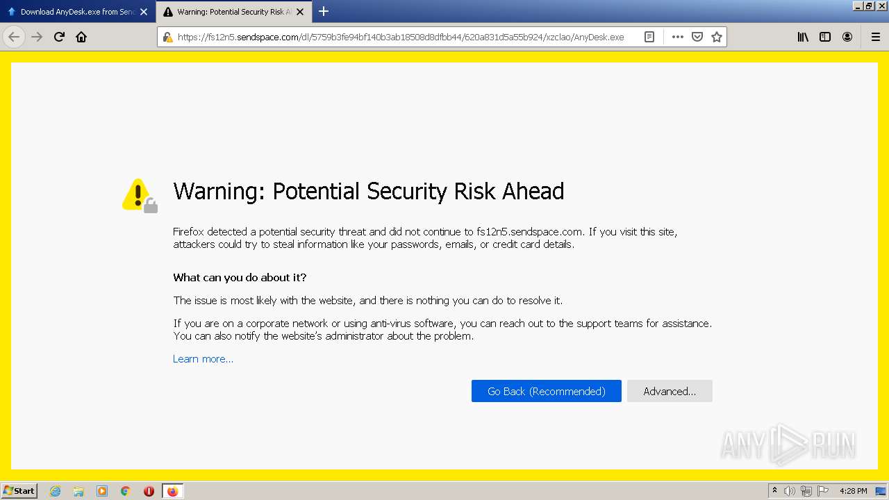Click the forward navigation arrow
Image resolution: width=889 pixels, height=500 pixels.
(x=37, y=37)
